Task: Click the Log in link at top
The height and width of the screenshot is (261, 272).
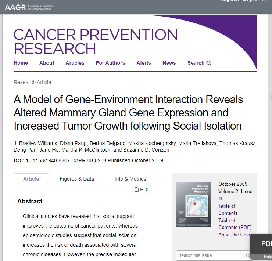Action: point(250,1)
